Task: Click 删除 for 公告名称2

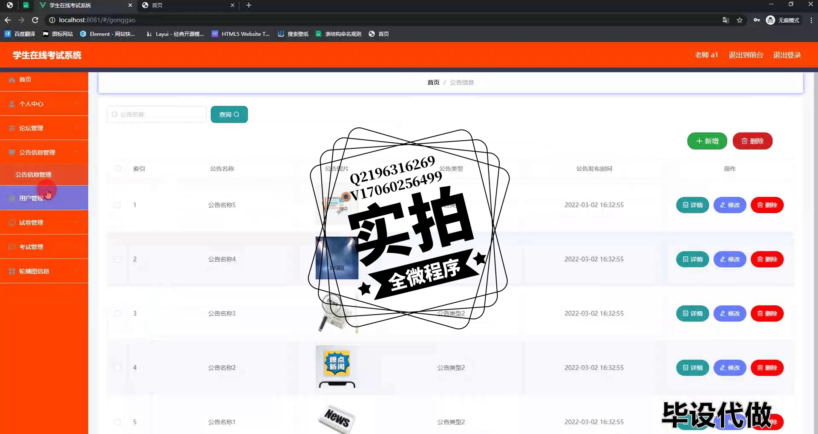Action: (767, 367)
